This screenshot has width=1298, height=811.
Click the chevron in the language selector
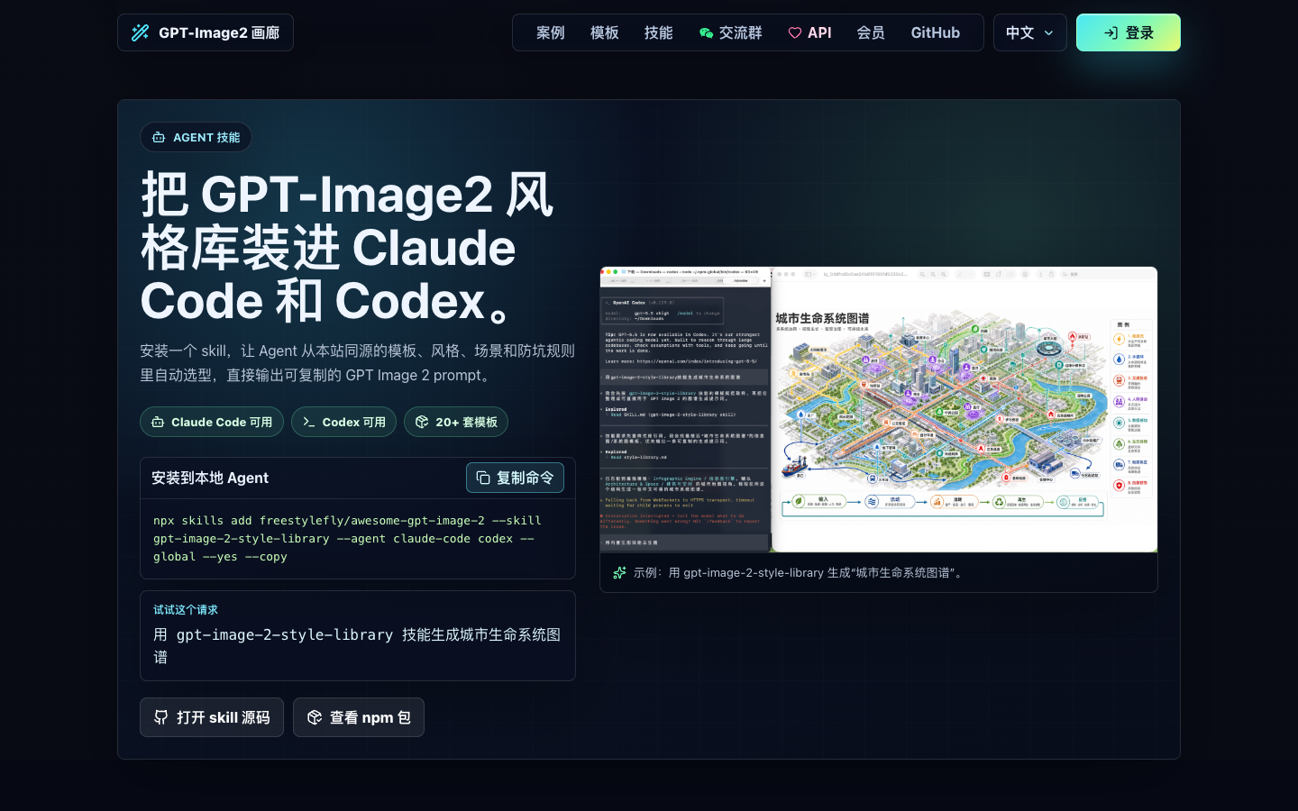1048,32
